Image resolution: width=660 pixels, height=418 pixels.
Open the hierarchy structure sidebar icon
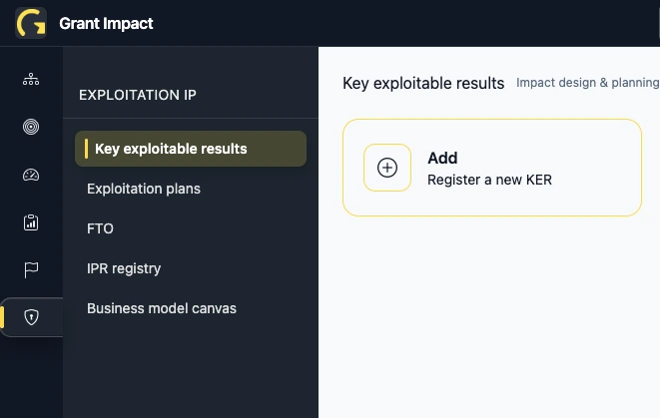click(31, 79)
